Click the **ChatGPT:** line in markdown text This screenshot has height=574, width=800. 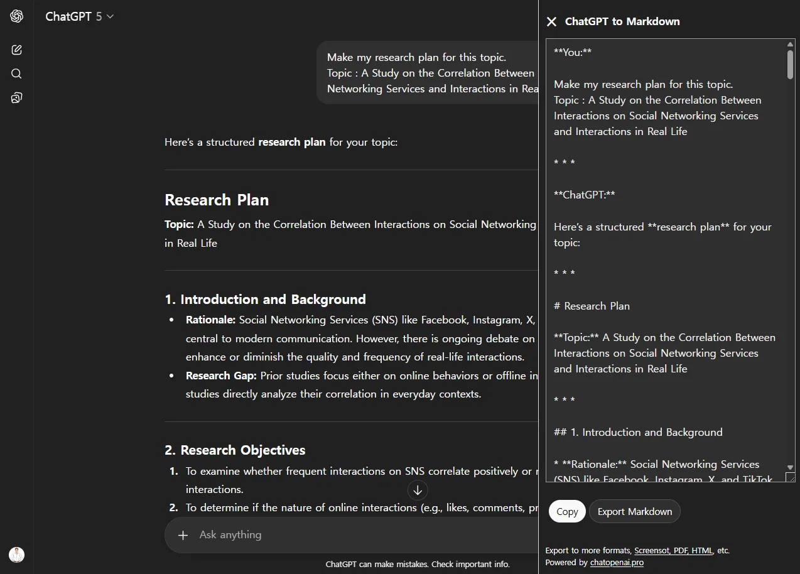585,195
